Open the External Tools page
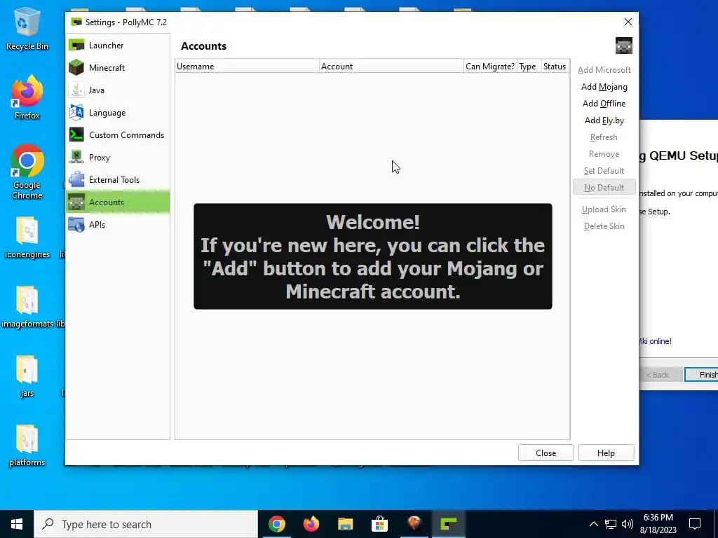The width and height of the screenshot is (718, 538). tap(118, 180)
